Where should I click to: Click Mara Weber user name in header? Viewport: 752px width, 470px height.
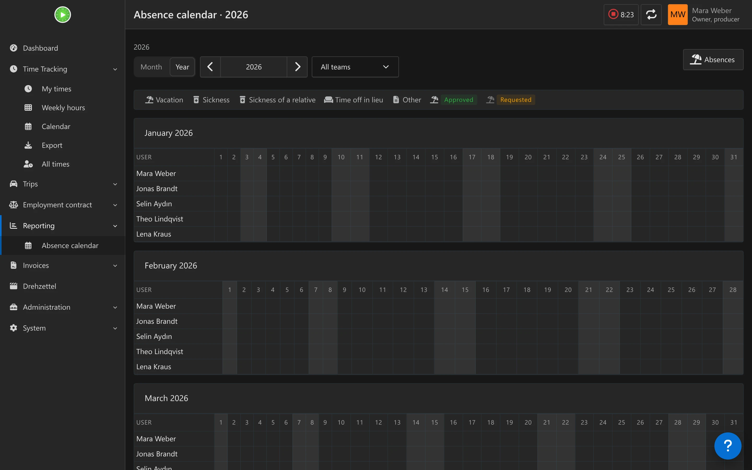click(x=712, y=10)
